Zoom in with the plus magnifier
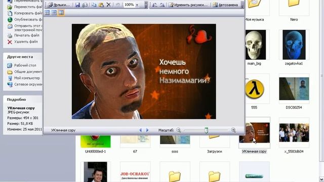 coord(233,130)
